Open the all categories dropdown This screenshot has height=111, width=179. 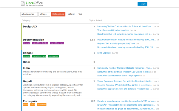(29, 14)
